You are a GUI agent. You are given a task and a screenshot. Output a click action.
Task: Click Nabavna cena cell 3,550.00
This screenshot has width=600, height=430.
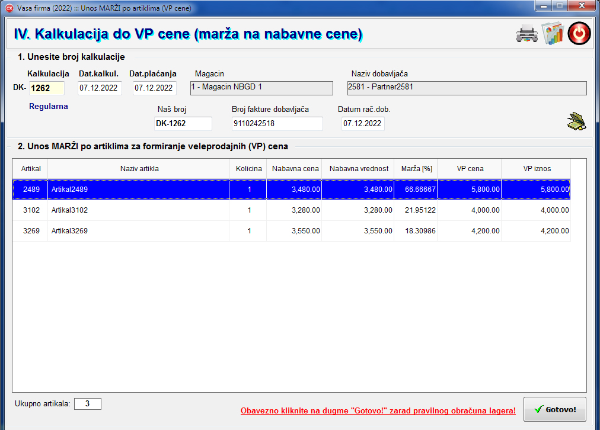pos(295,230)
